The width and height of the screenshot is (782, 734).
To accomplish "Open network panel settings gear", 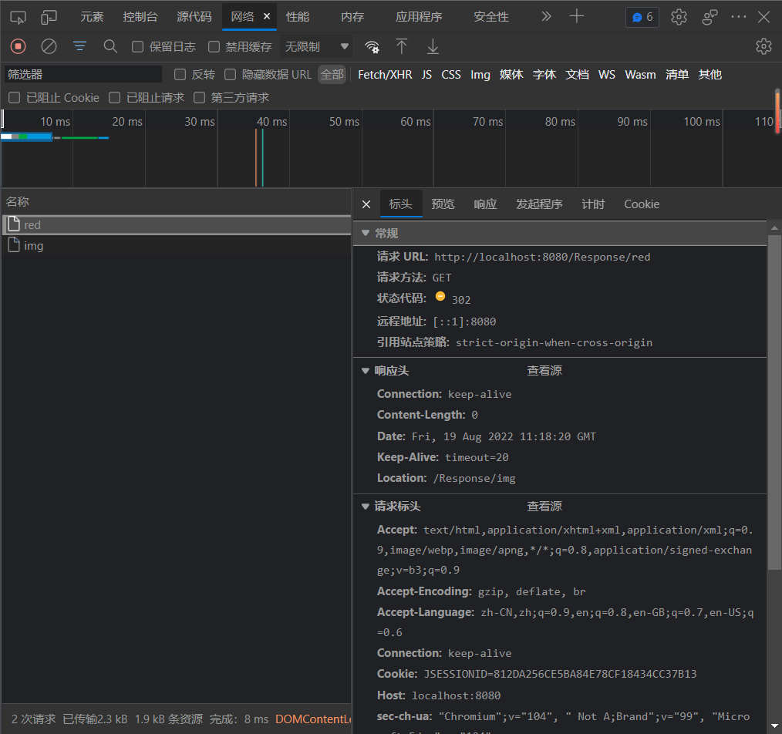I will pyautogui.click(x=763, y=46).
